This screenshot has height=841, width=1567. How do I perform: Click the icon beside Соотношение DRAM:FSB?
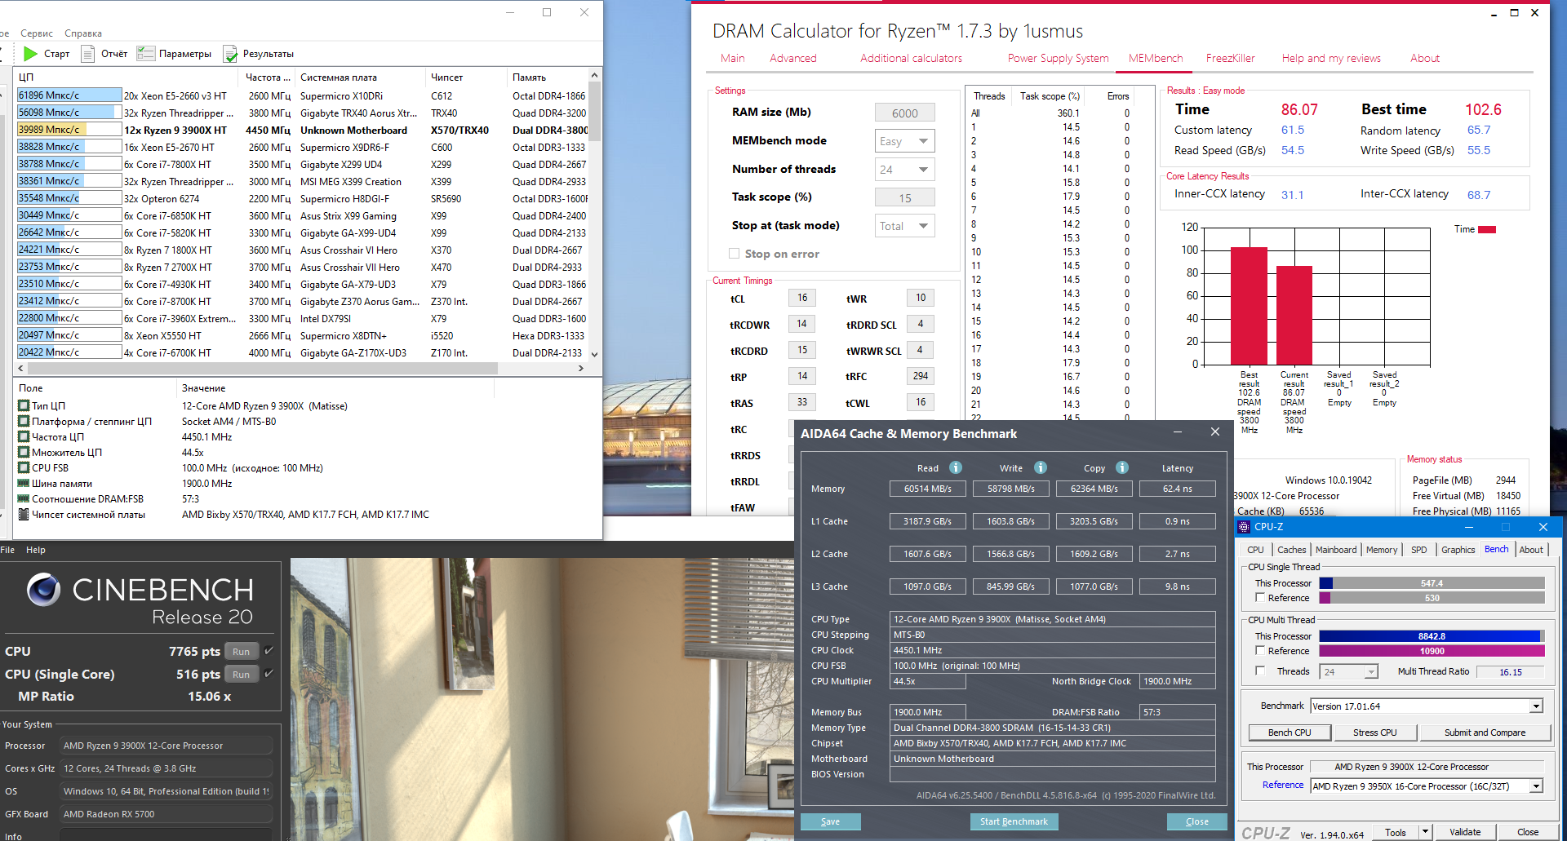coord(24,498)
